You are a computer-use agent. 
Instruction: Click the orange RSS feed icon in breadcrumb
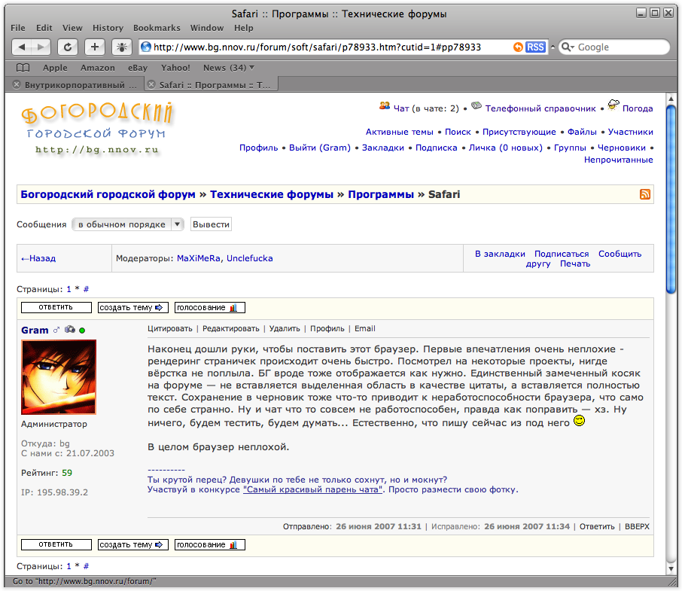[x=645, y=194]
